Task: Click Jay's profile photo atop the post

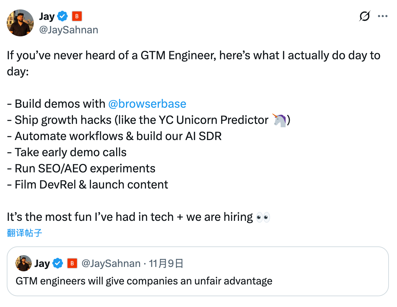Action: coord(20,23)
